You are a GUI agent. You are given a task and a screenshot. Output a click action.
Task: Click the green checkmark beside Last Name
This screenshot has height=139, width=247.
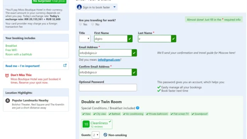(x=173, y=39)
